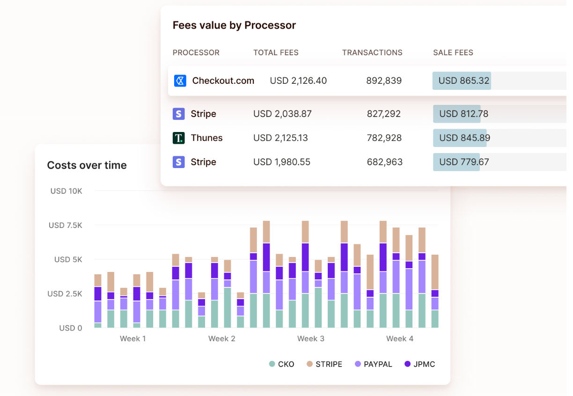
Task: Click the first Stripe logo icon
Action: (x=178, y=114)
